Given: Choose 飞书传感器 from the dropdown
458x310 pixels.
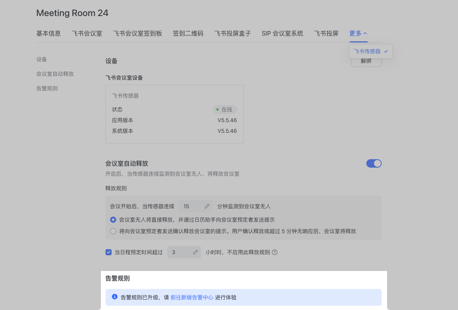Looking at the screenshot, I should tap(371, 51).
